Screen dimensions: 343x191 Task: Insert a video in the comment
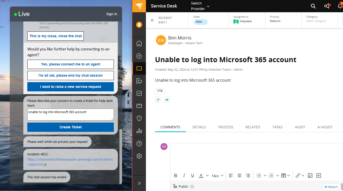pyautogui.click(x=319, y=176)
